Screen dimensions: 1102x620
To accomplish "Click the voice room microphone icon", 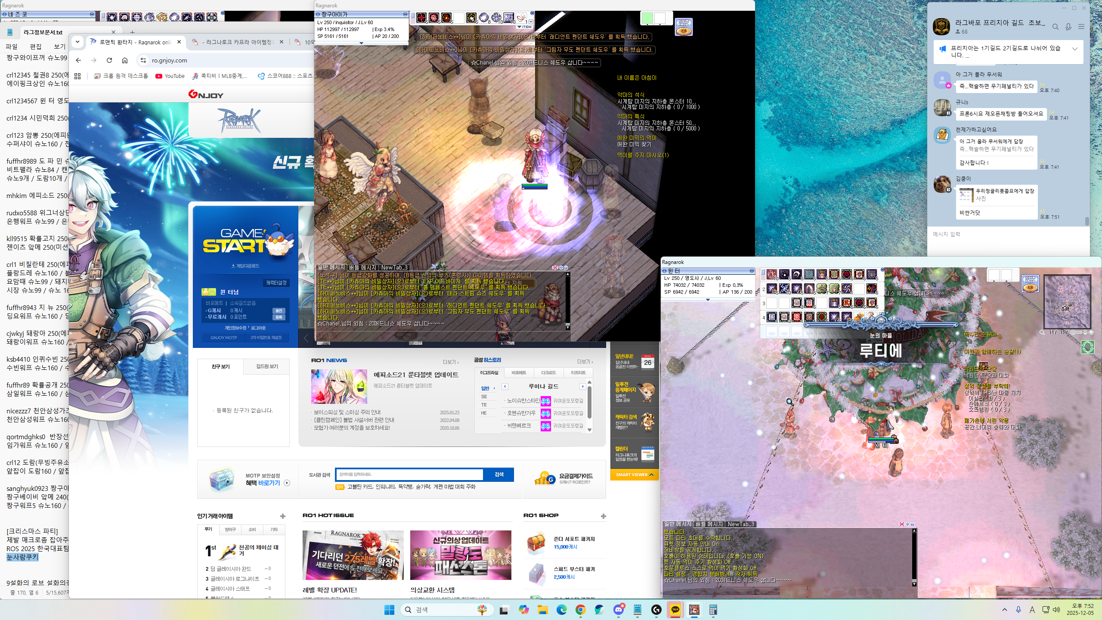I will (1068, 27).
